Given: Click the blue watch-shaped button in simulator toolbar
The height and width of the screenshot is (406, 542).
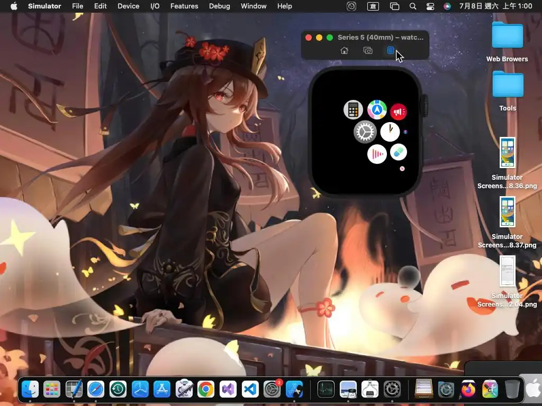Looking at the screenshot, I should point(391,50).
